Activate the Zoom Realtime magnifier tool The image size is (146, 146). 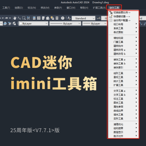[x=19, y=18]
